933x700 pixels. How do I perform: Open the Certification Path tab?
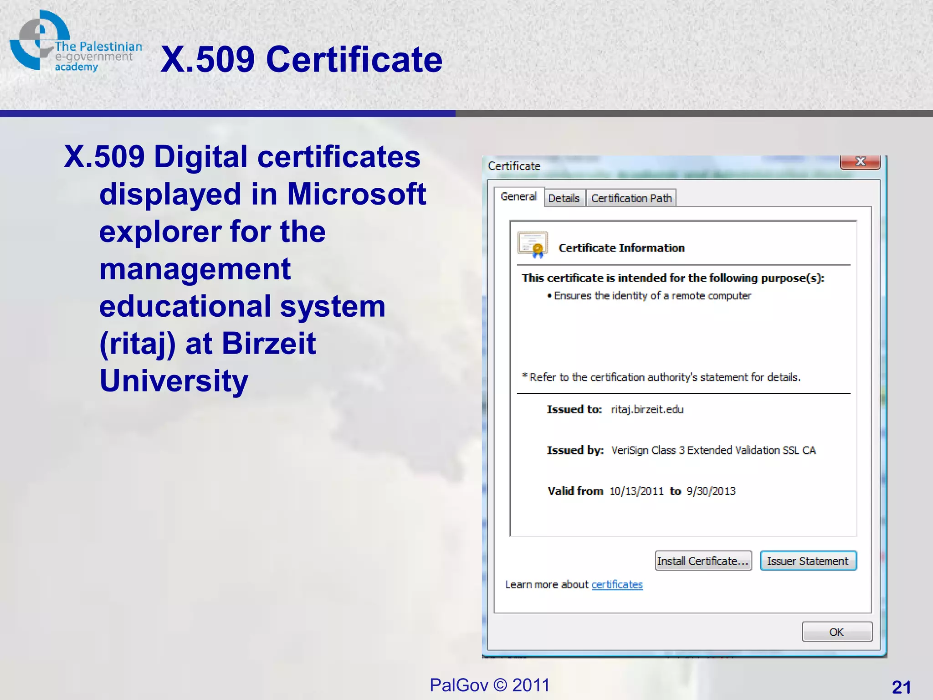(631, 198)
